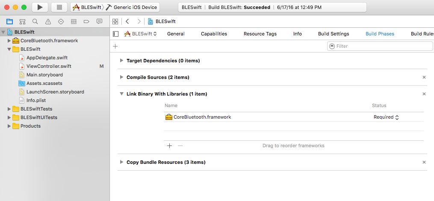Screen dimensions: 434x201
Task: Expand the BLESwiftUITests folder
Action: point(9,117)
